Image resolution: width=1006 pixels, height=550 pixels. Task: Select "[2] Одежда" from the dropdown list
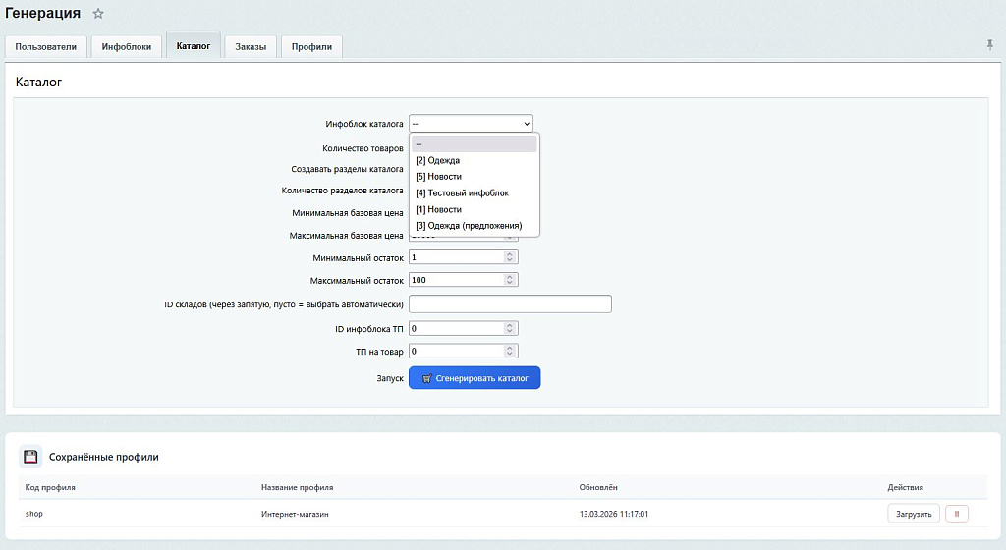(438, 160)
